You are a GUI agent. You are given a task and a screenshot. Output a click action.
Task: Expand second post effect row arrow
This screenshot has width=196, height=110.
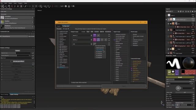click(2, 67)
